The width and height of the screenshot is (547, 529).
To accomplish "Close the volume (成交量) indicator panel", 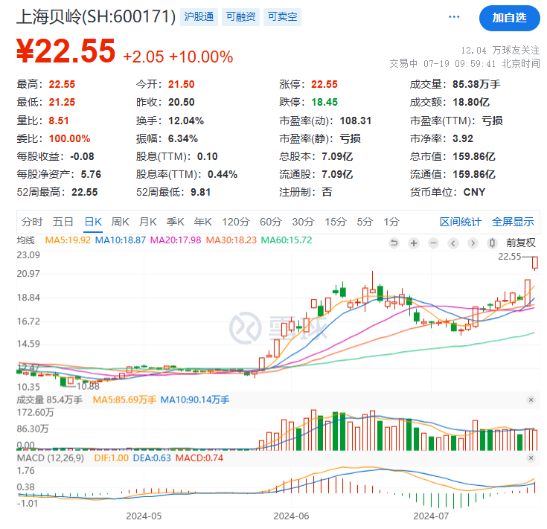I will pos(531,400).
